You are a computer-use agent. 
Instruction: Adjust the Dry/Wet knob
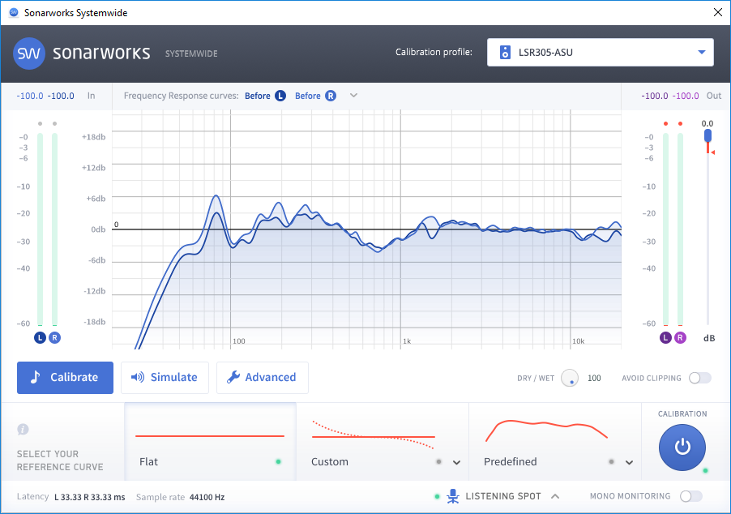tap(570, 378)
